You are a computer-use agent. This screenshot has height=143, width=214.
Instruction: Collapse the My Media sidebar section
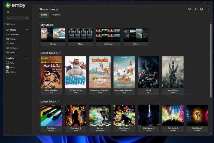point(27,30)
